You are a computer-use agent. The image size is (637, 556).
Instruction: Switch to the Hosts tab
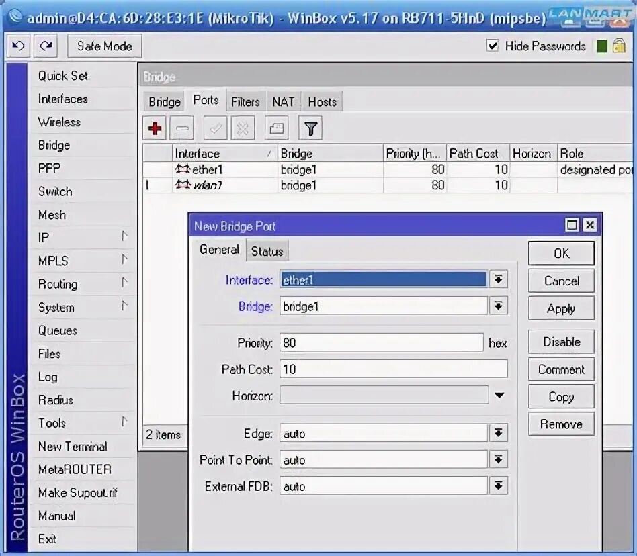pos(322,101)
